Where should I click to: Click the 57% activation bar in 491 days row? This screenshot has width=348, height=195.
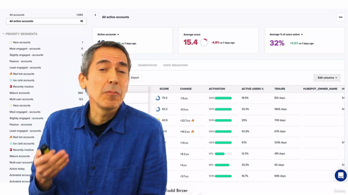tap(223, 154)
